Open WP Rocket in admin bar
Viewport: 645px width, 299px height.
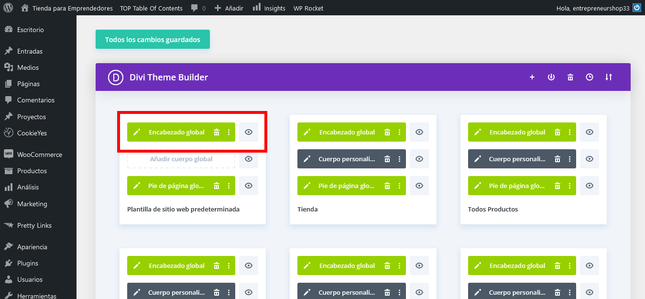(x=308, y=8)
